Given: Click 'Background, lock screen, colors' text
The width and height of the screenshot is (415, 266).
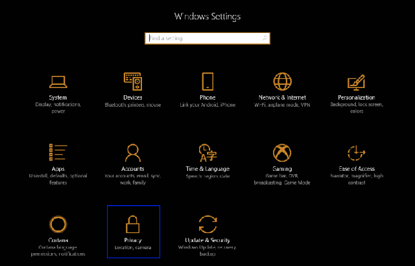Looking at the screenshot, I should pyautogui.click(x=357, y=108).
